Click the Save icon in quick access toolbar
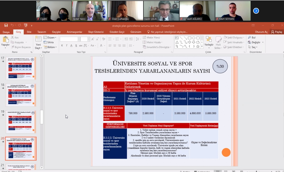Image resolution: width=284 pixels, height=172 pixels. (x=6, y=25)
